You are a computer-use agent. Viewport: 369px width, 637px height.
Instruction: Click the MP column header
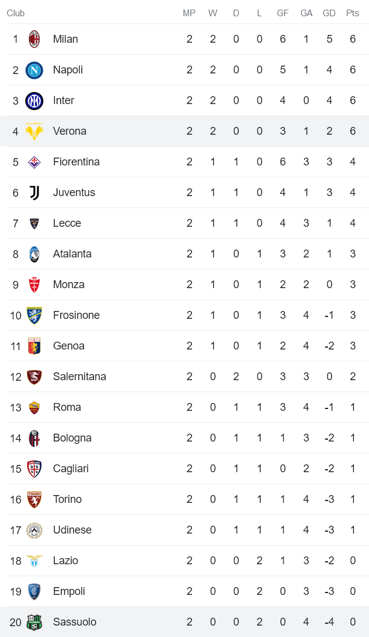coord(189,13)
